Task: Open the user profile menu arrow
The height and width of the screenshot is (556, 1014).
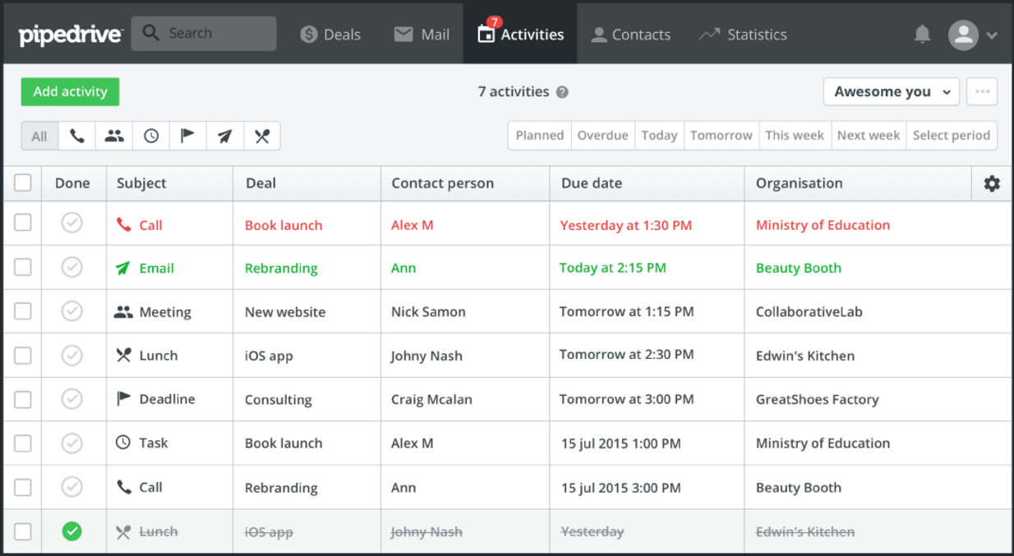Action: click(992, 35)
